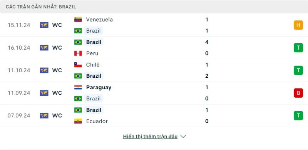
Task: Click the score 4 in Brazil vs Peru
Action: coord(207,42)
